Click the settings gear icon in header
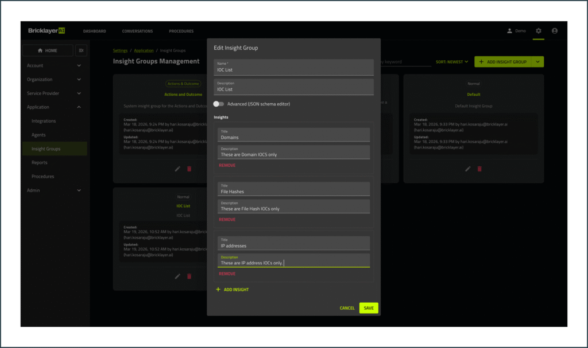Viewport: 588px width, 348px height. (x=538, y=31)
